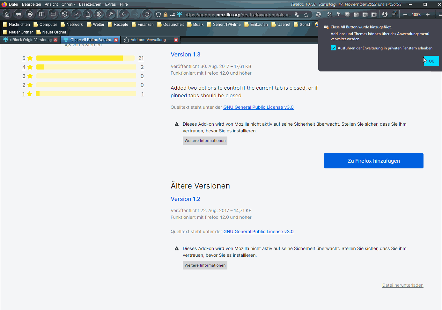Bookmark this page with the star

click(x=306, y=15)
